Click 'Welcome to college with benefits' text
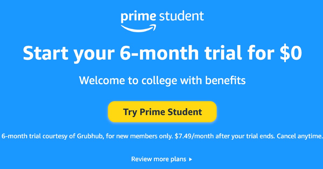This screenshot has width=323, height=169. pos(162,80)
